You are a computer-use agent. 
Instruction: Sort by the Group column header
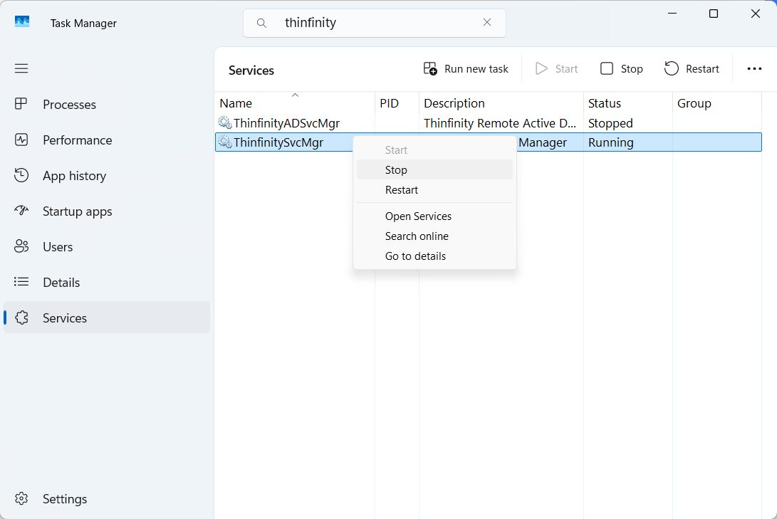tap(716, 103)
